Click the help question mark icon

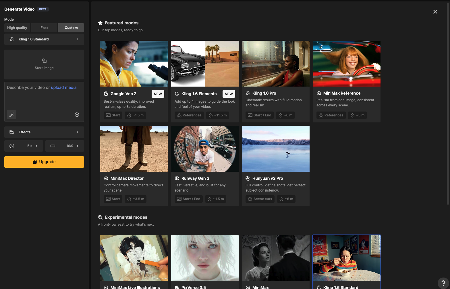coord(443,283)
